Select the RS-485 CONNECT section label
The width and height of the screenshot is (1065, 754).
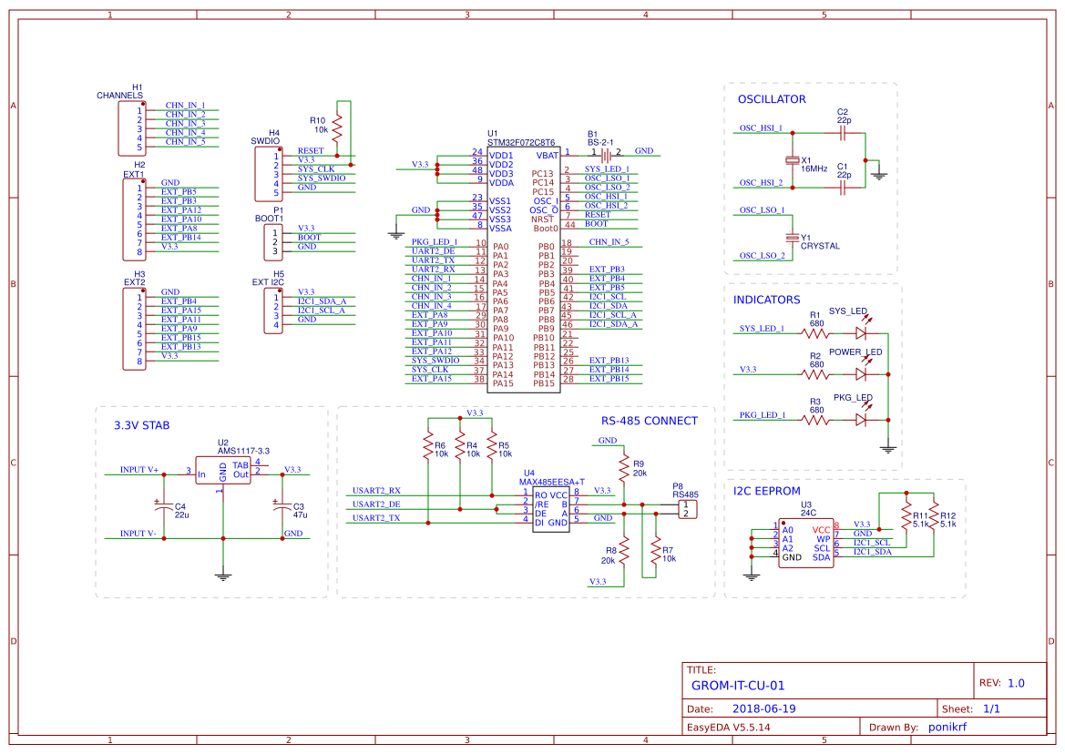pyautogui.click(x=649, y=421)
